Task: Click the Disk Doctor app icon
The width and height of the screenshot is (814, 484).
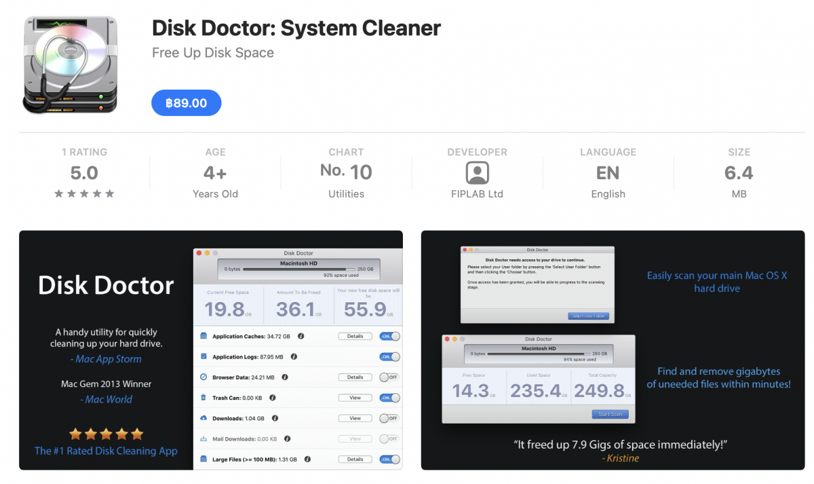Action: [x=70, y=64]
